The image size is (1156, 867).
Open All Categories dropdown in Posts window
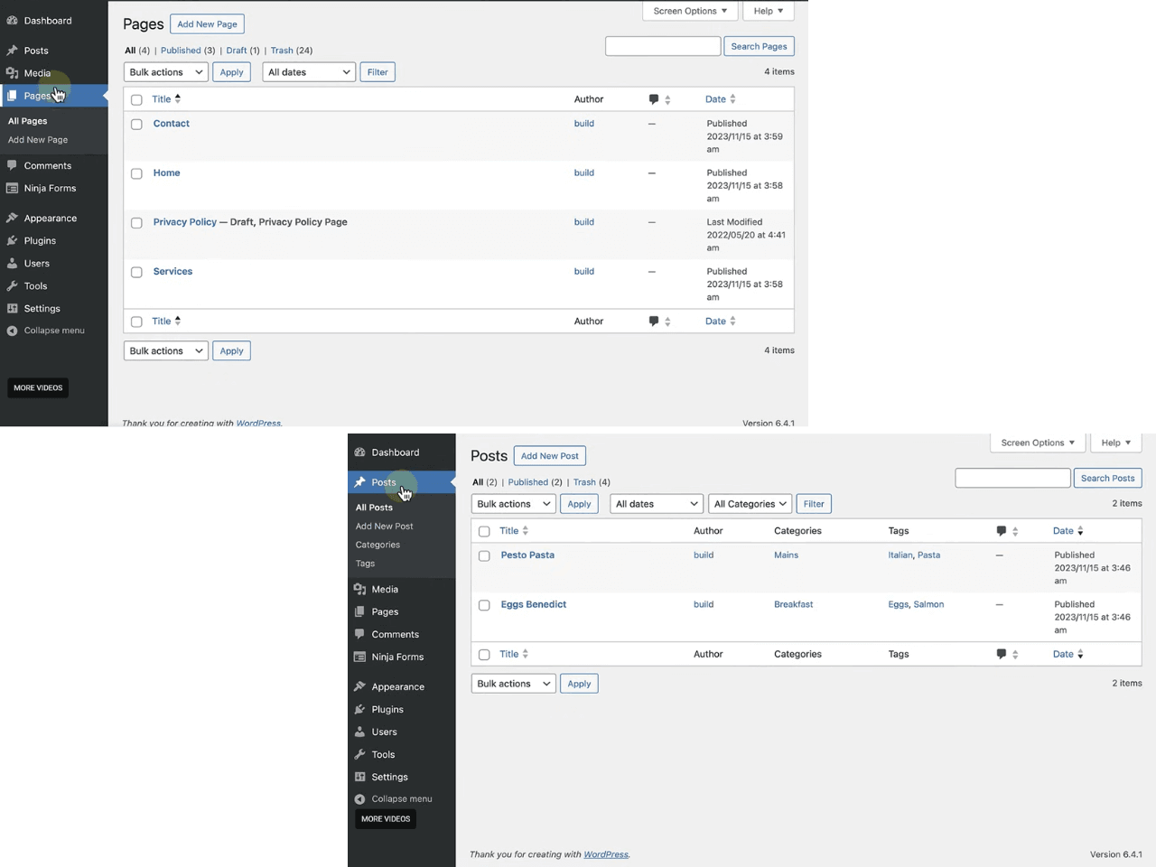(750, 504)
